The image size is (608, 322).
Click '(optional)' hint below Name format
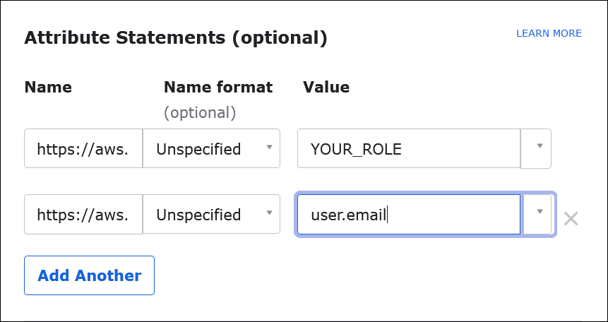point(200,112)
